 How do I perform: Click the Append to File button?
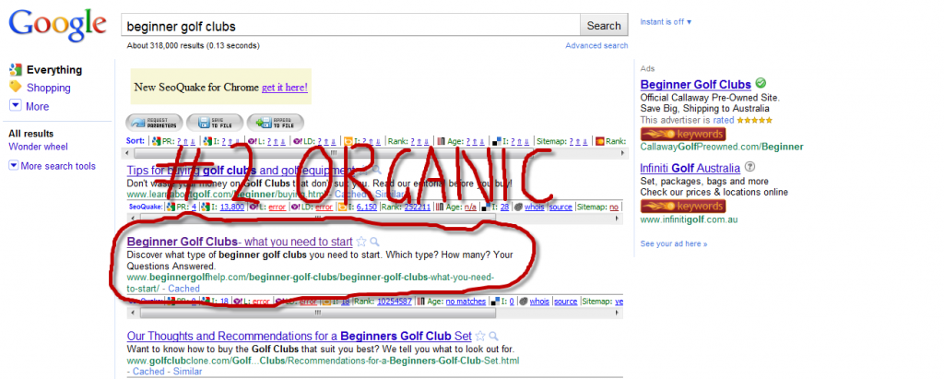click(x=275, y=123)
